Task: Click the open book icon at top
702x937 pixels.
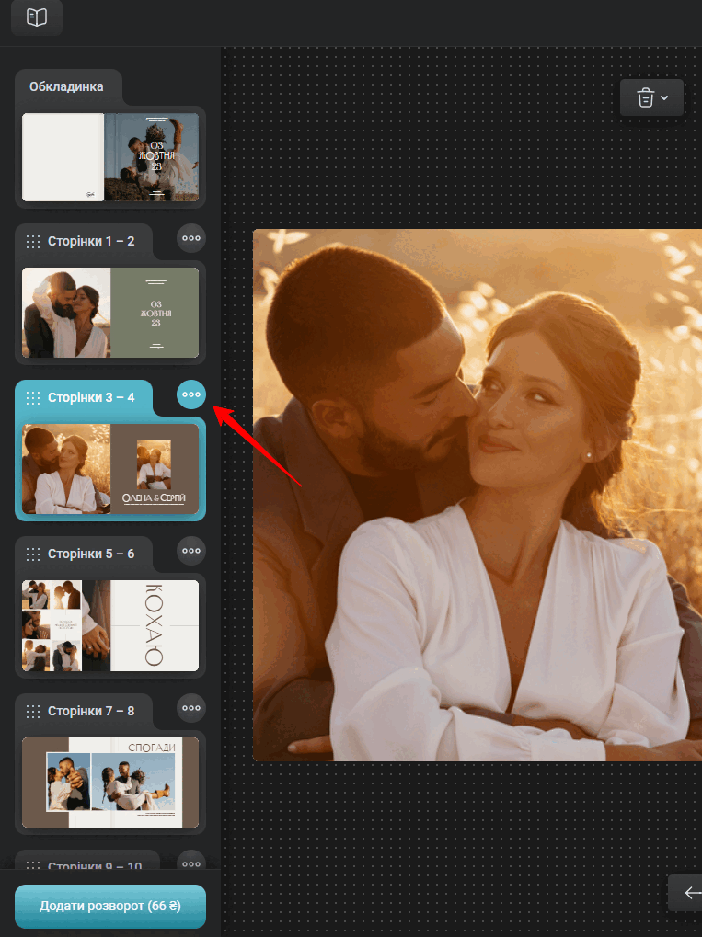Action: [x=37, y=17]
